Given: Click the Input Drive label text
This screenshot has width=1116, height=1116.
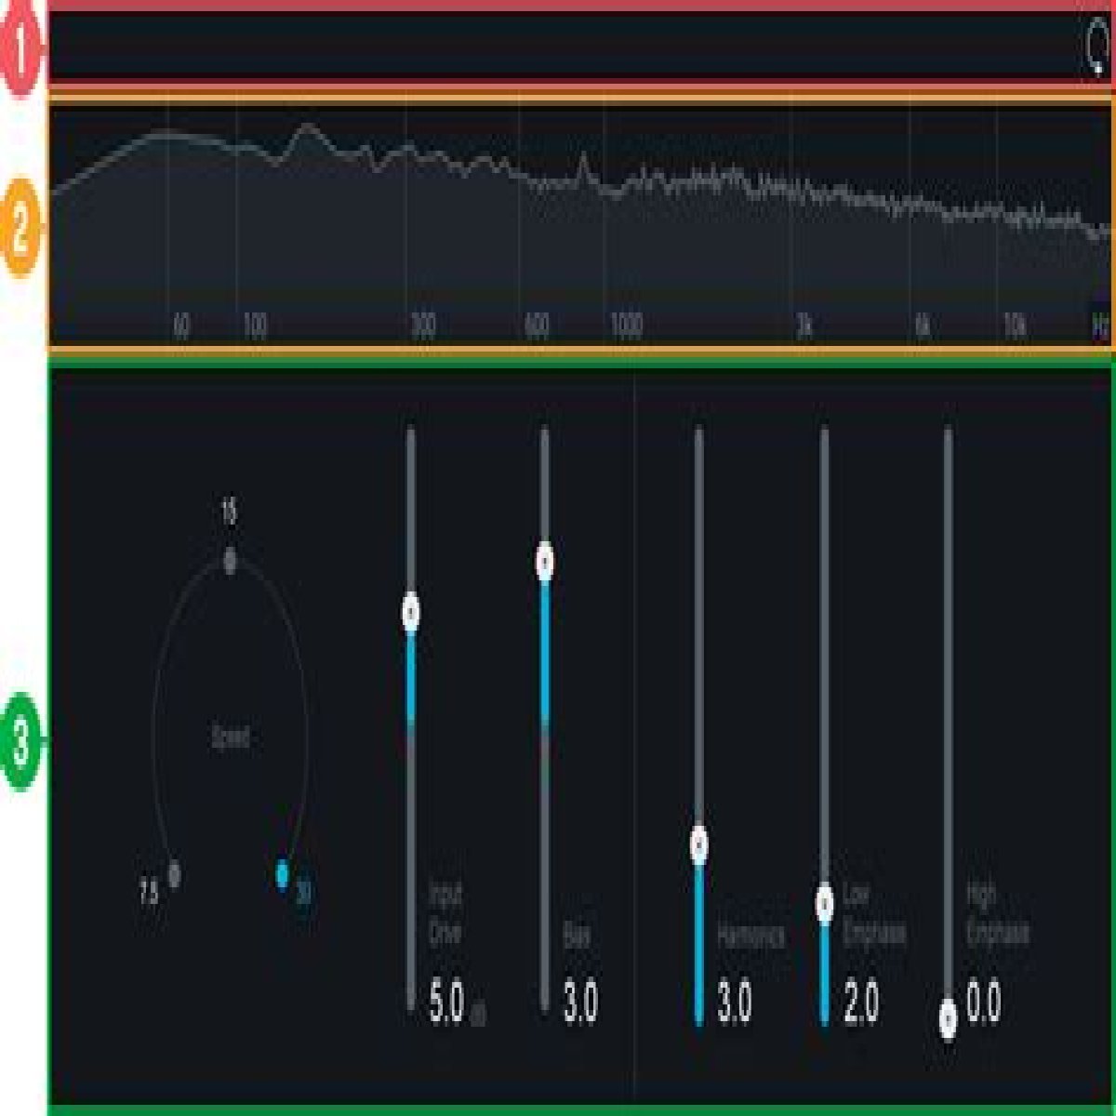Looking at the screenshot, I should pyautogui.click(x=445, y=913).
